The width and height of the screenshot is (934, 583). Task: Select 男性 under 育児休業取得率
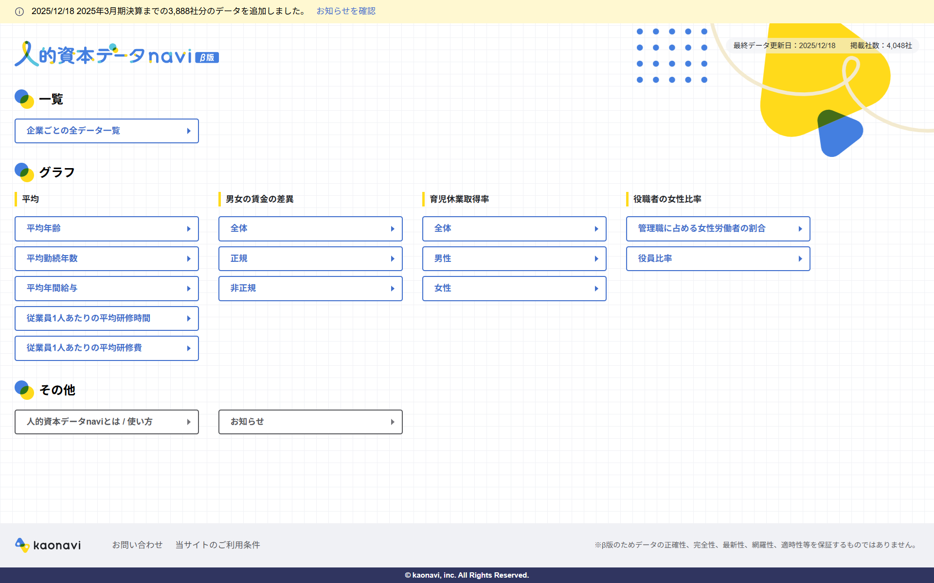tap(514, 258)
